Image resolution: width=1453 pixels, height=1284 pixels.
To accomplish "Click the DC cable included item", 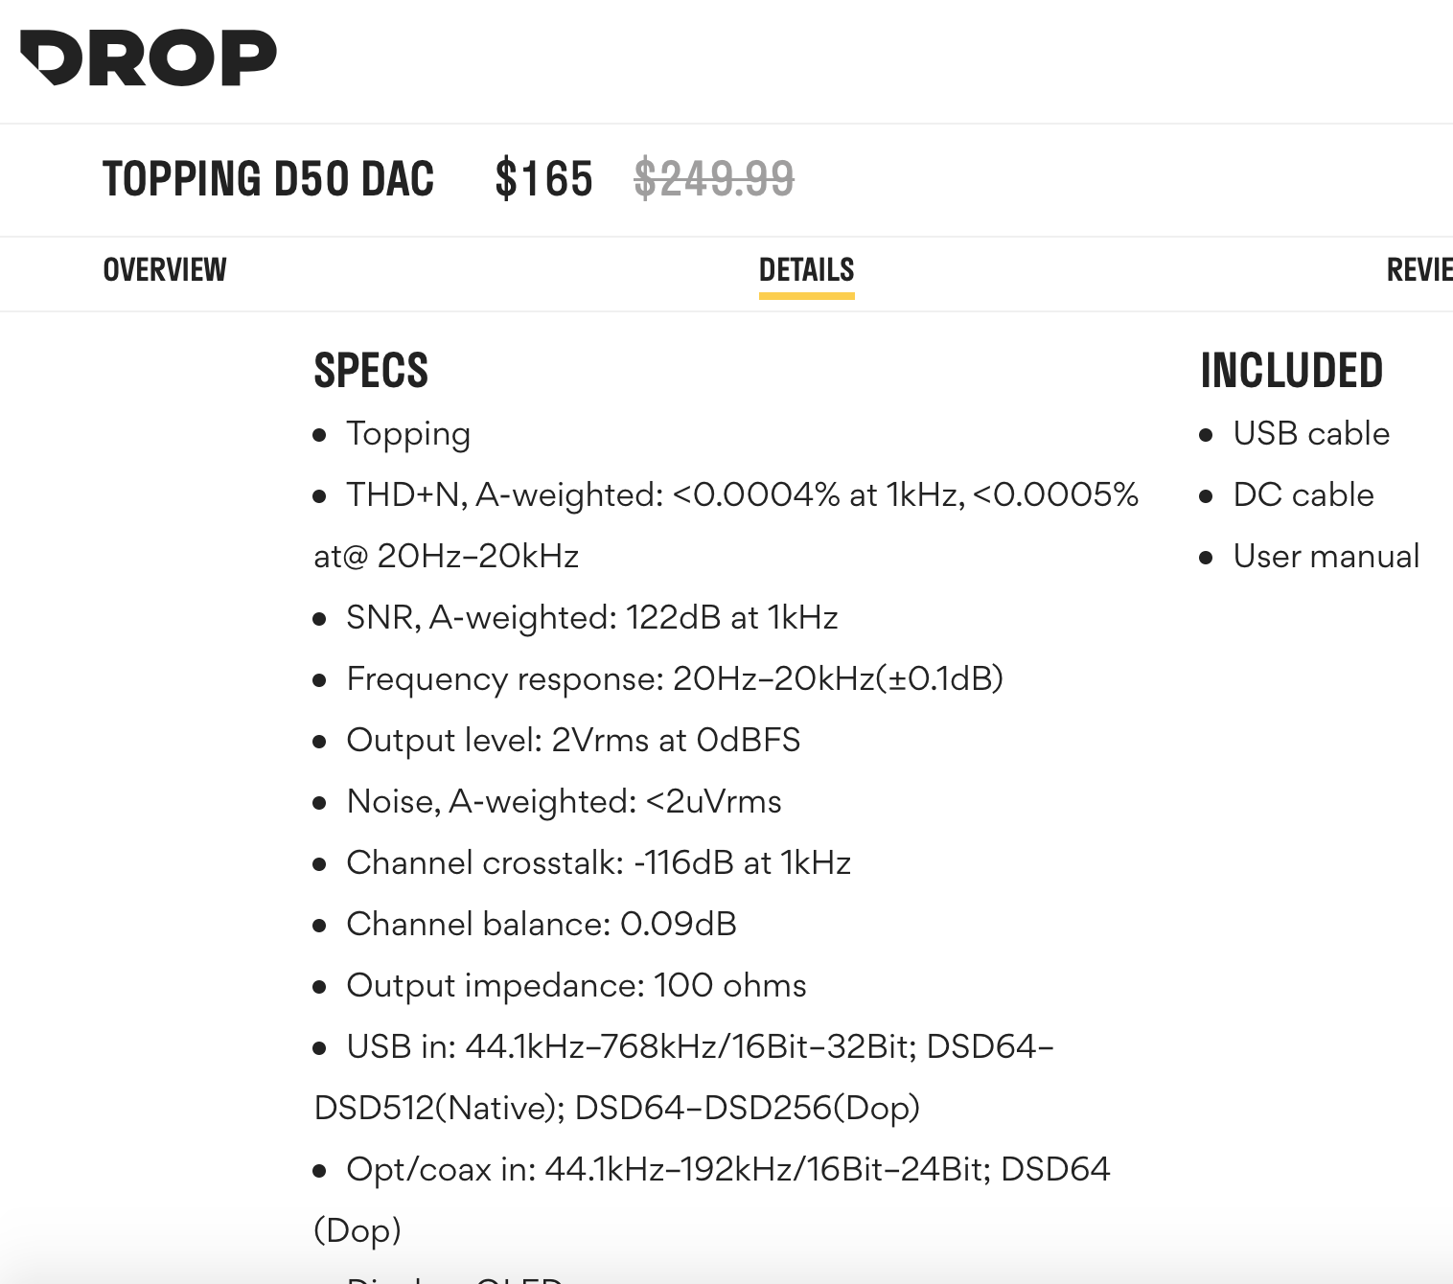I will click(x=1303, y=495).
